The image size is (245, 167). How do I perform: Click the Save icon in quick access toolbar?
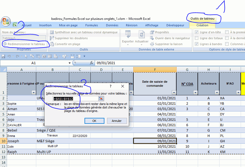(3, 56)
